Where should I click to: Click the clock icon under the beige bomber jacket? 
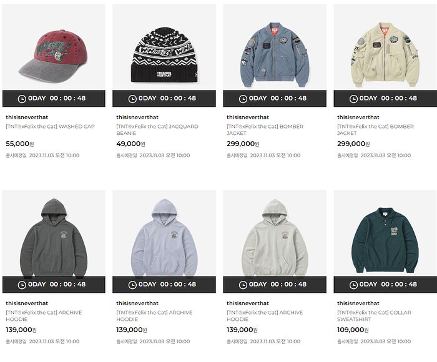(353, 99)
